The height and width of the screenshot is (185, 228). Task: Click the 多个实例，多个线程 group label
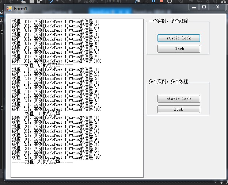point(168,81)
